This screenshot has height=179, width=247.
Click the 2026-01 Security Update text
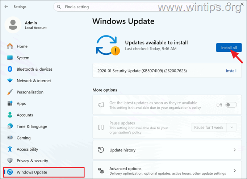coord(142,71)
